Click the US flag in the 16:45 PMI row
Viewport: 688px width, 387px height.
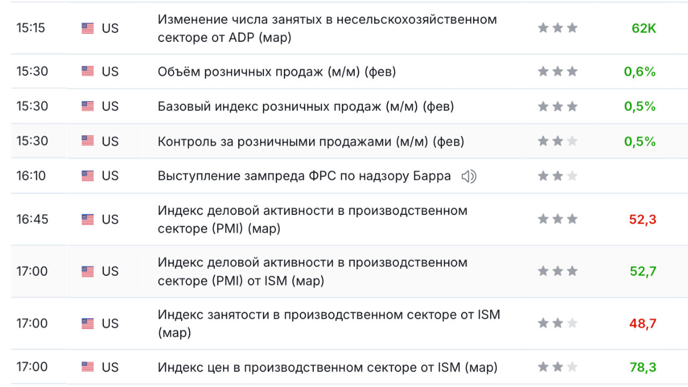[x=88, y=219]
